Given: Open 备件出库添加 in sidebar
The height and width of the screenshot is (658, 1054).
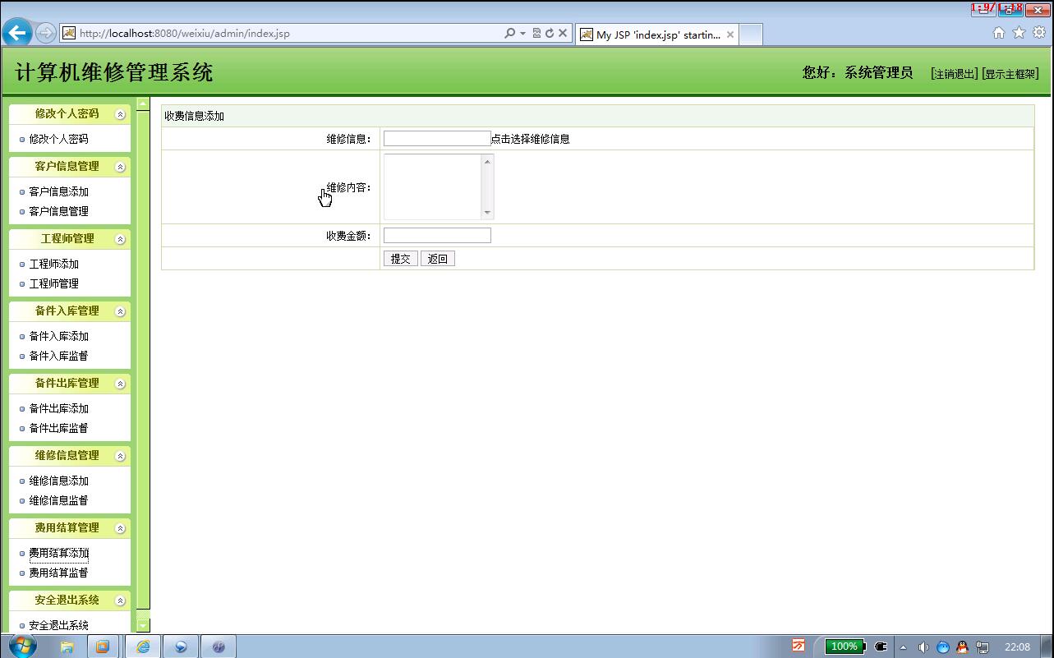Looking at the screenshot, I should (58, 408).
